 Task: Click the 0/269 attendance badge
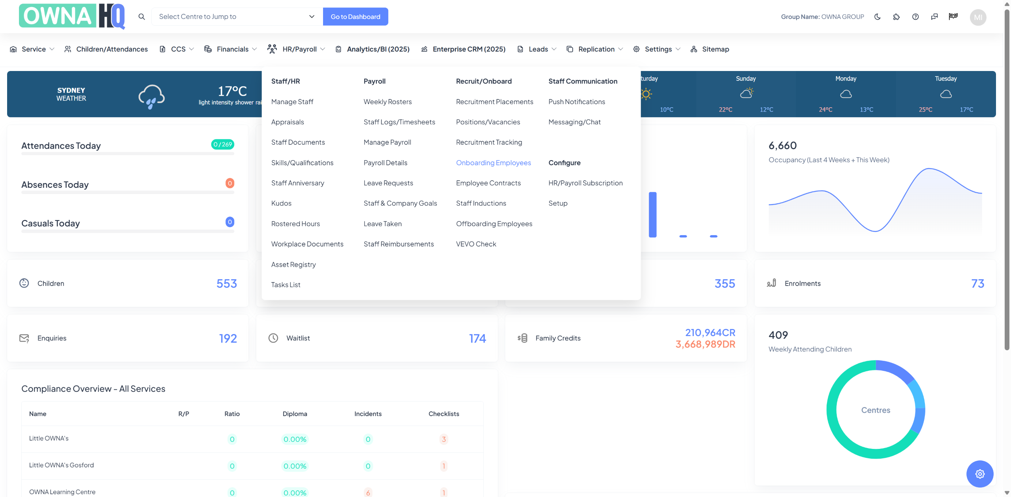pos(223,144)
